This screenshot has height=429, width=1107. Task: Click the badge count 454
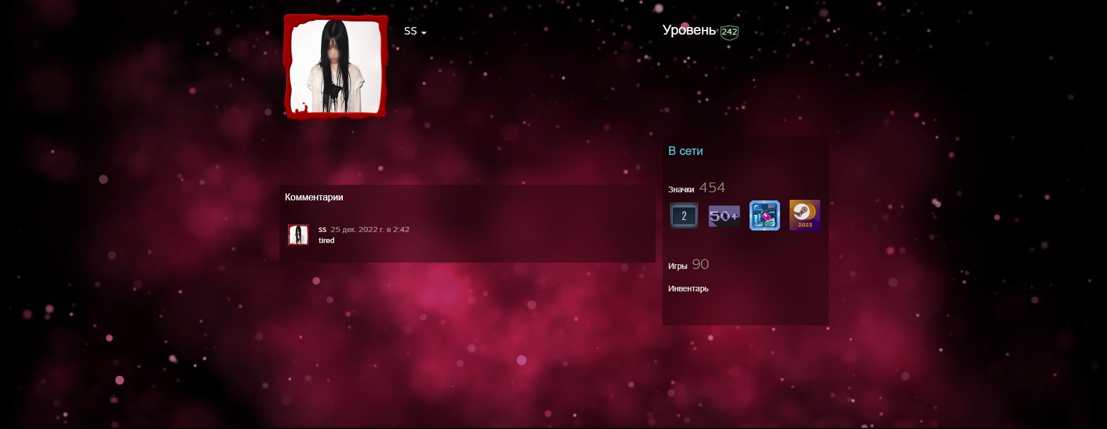click(x=712, y=188)
